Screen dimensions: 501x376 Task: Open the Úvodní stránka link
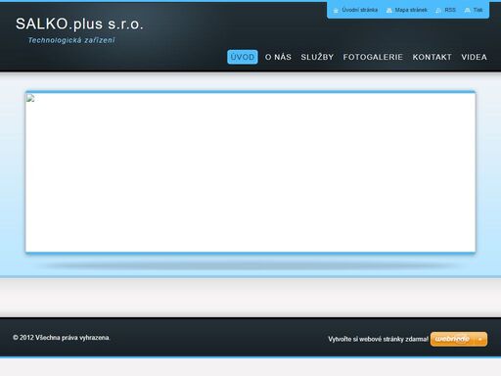coord(360,10)
